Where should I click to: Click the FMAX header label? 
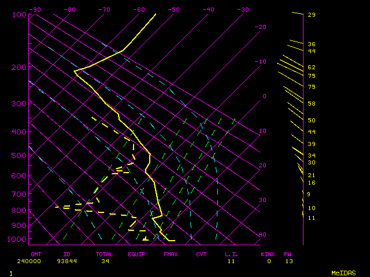click(170, 254)
